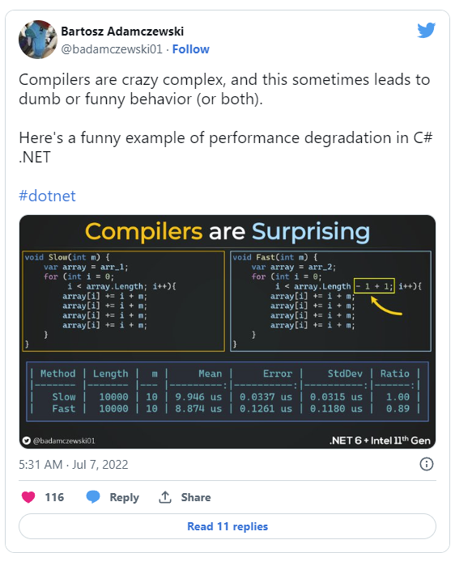This screenshot has width=455, height=561.
Task: Click Read 11 replies button
Action: (x=227, y=526)
